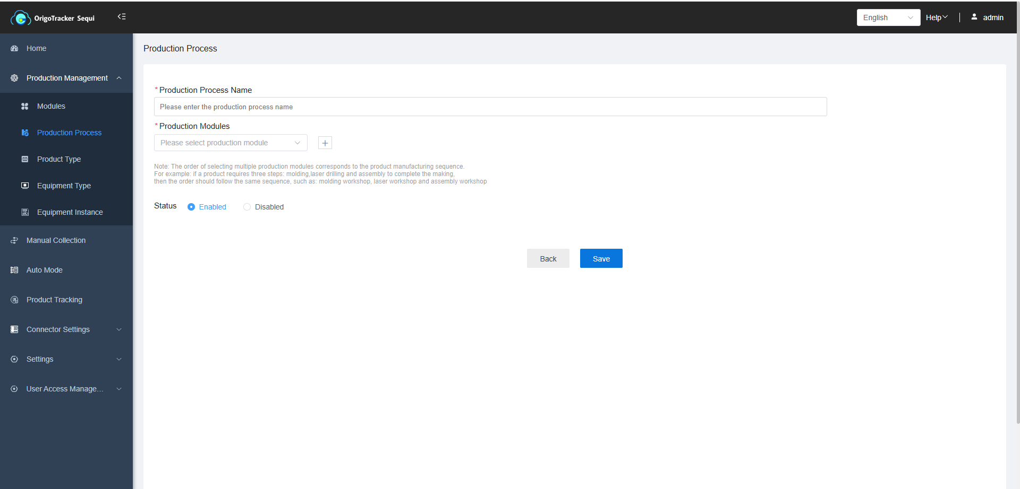The image size is (1020, 489).
Task: Open the production module dropdown
Action: (x=231, y=143)
